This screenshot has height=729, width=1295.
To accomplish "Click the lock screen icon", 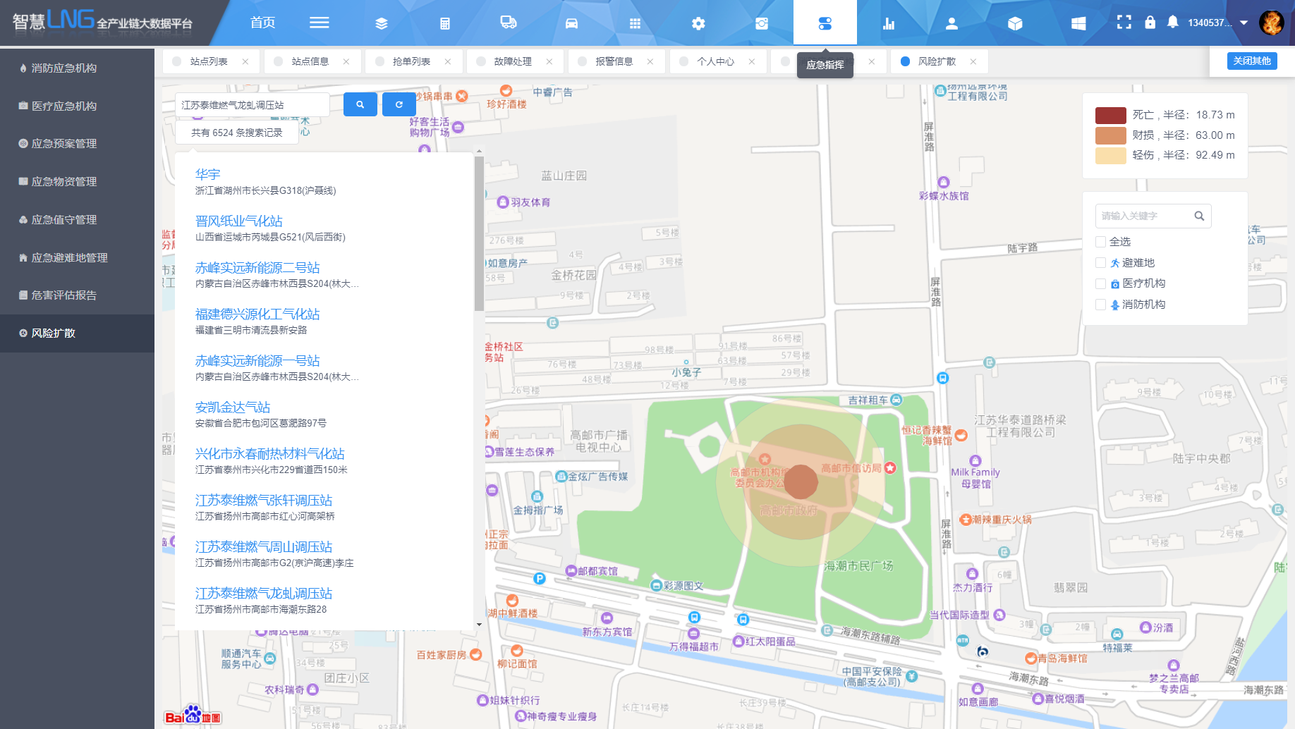I will [1150, 22].
